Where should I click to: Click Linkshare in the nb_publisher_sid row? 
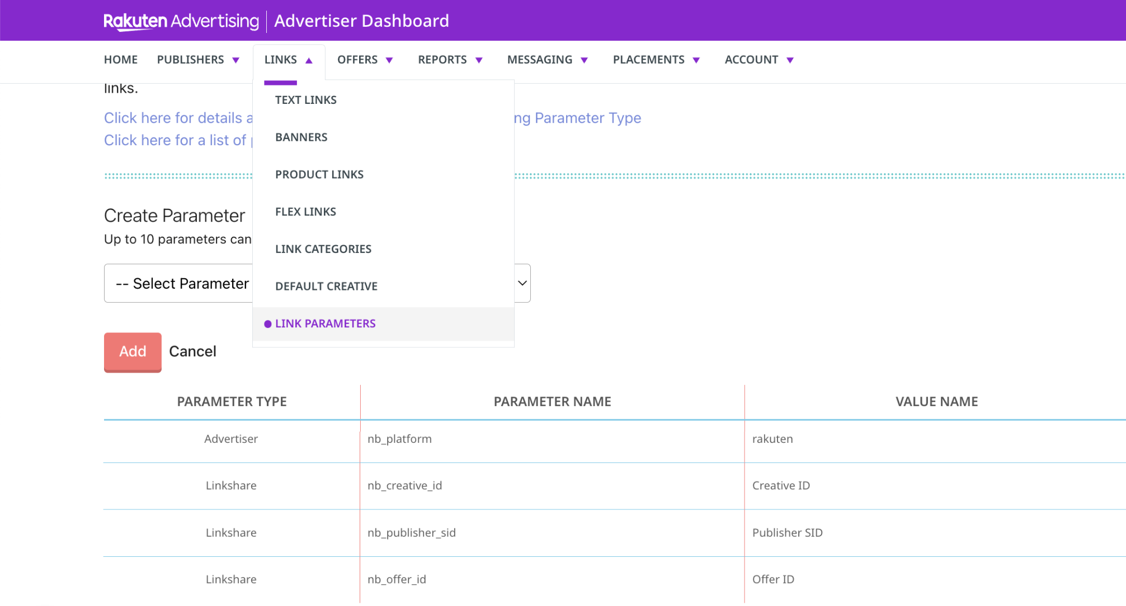tap(231, 533)
